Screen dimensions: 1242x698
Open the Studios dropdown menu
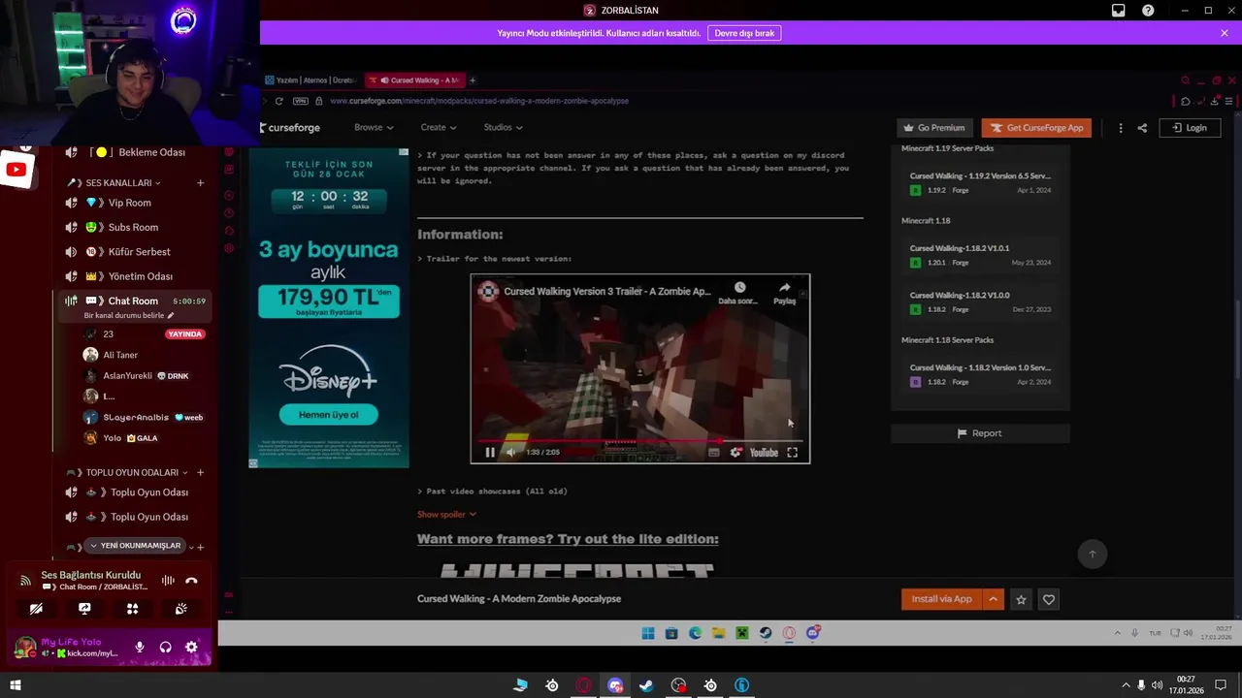point(503,127)
